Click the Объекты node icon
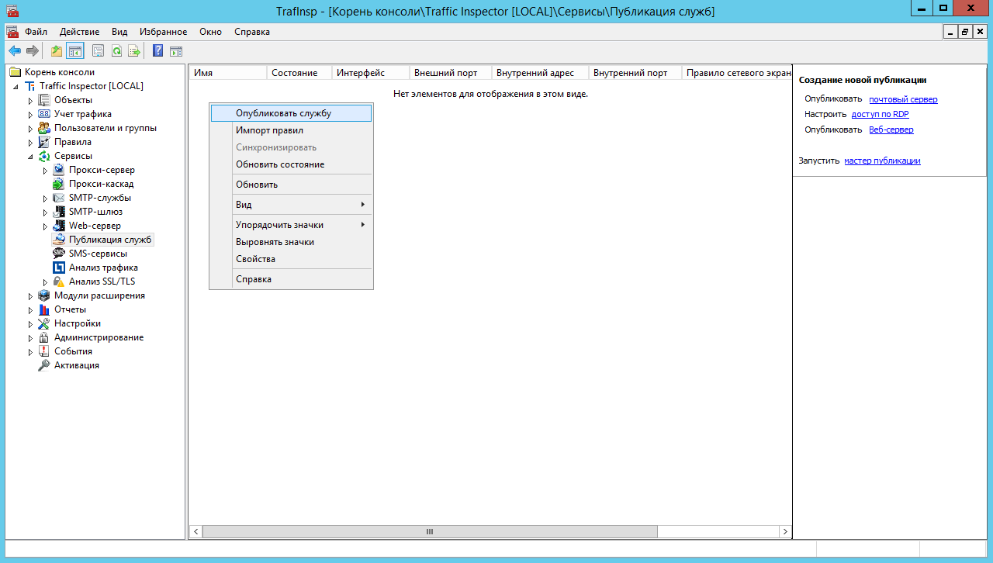 click(x=44, y=100)
